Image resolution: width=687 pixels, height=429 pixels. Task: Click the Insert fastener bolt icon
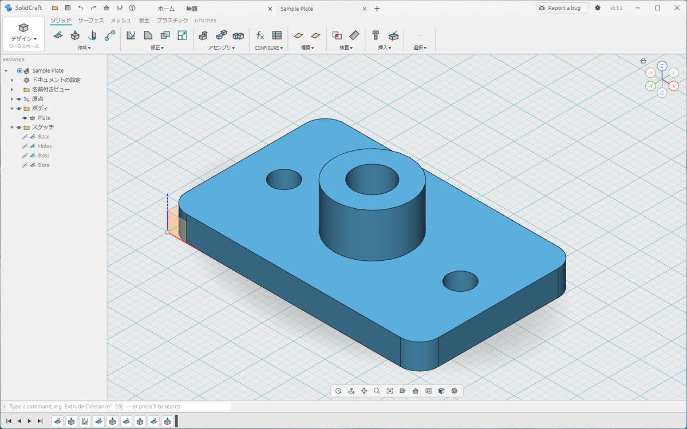(x=376, y=35)
